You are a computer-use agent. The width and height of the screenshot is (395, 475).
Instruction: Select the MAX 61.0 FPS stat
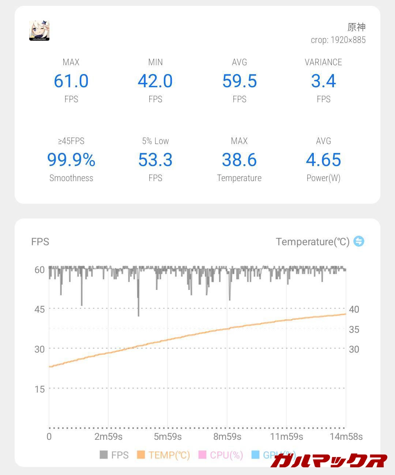click(71, 81)
